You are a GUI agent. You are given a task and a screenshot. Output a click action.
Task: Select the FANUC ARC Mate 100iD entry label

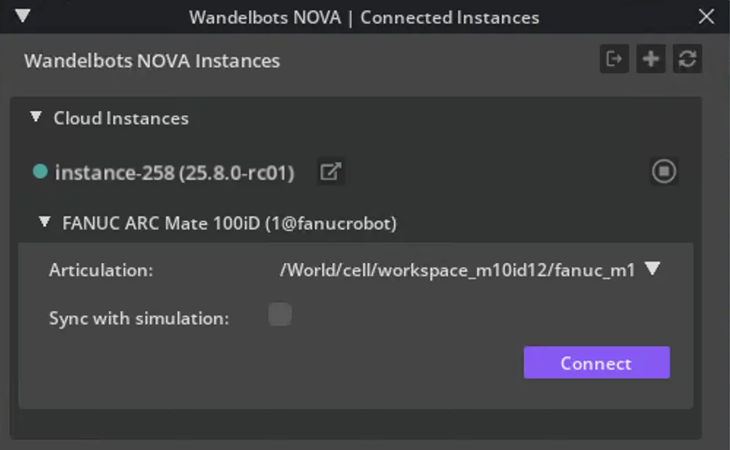click(x=229, y=224)
